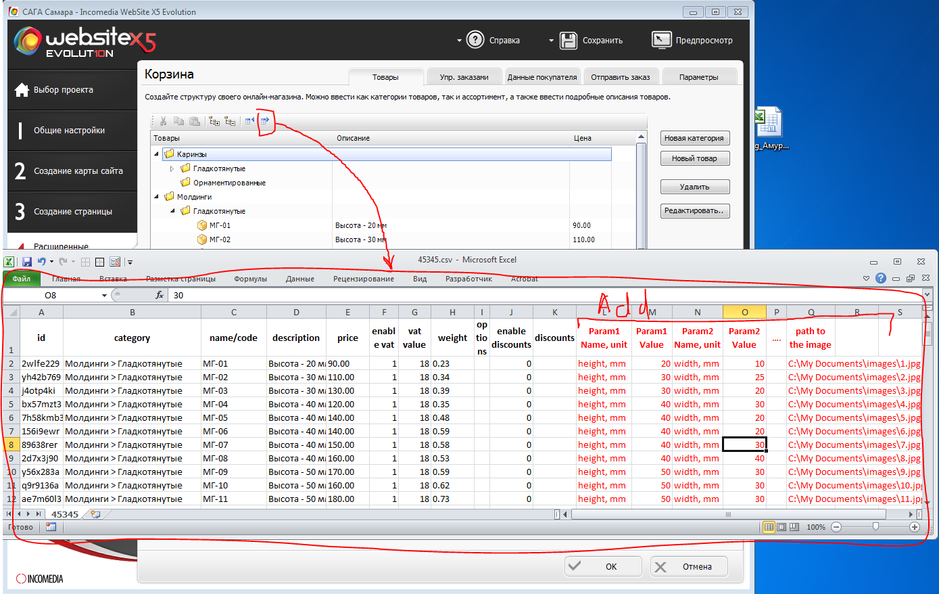This screenshot has width=939, height=594.
Task: Select the 45345 sheet tab
Action: coord(65,514)
